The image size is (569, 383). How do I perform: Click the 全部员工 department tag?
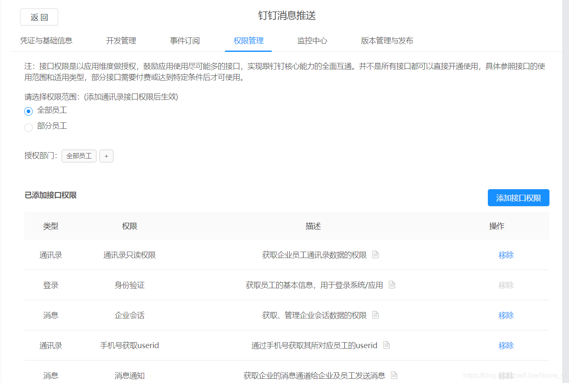click(79, 156)
